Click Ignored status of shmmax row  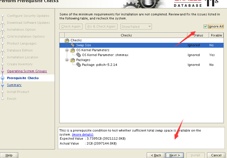[194, 55]
